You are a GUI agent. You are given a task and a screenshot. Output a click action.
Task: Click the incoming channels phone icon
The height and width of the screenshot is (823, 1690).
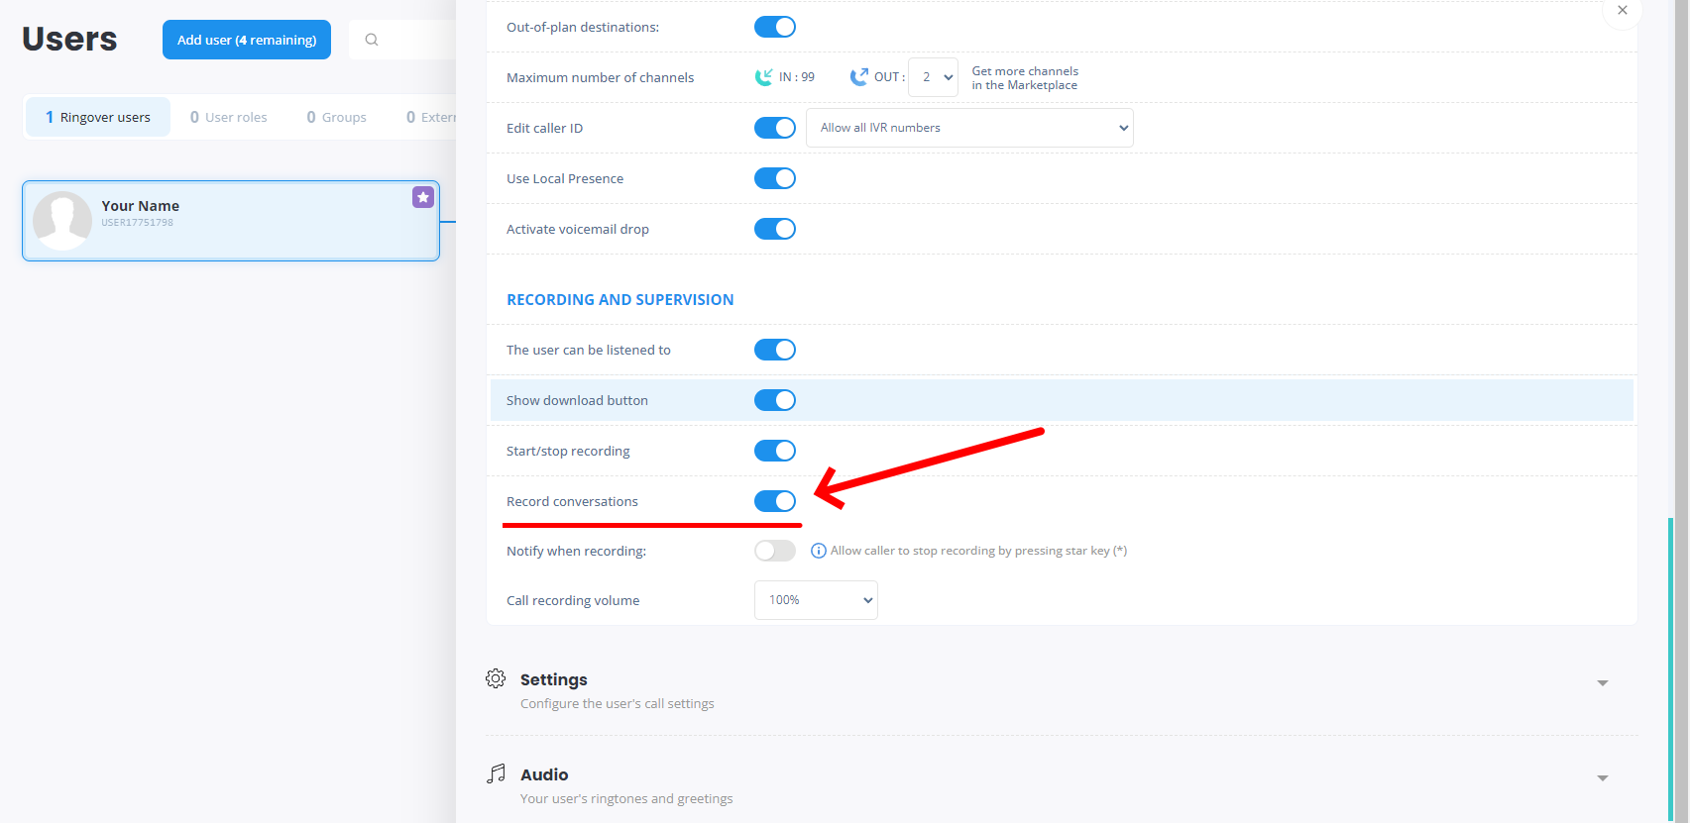click(763, 77)
